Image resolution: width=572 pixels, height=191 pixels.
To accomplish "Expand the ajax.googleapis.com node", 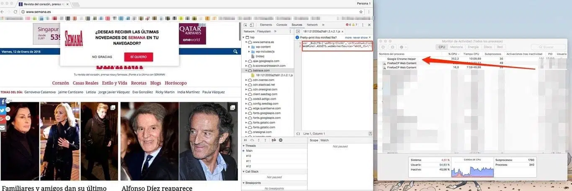I will point(247,61).
